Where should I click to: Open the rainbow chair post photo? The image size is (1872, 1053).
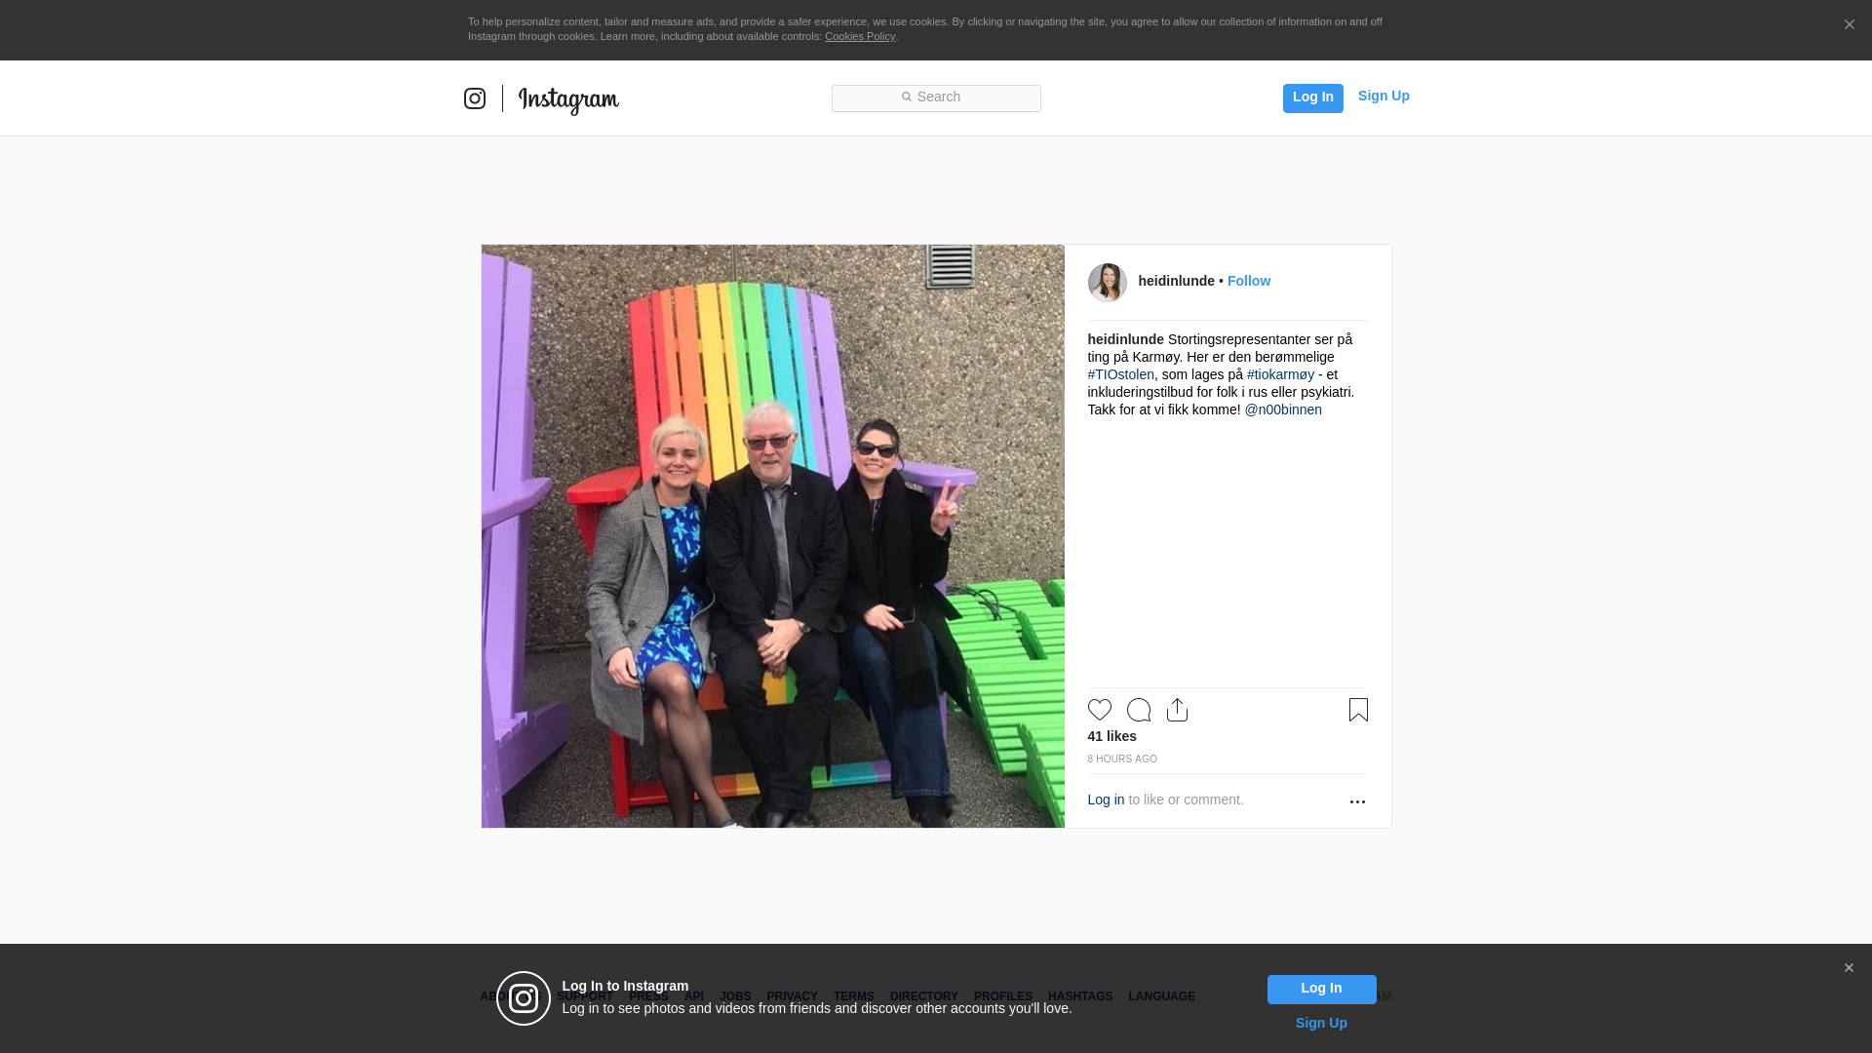point(772,536)
